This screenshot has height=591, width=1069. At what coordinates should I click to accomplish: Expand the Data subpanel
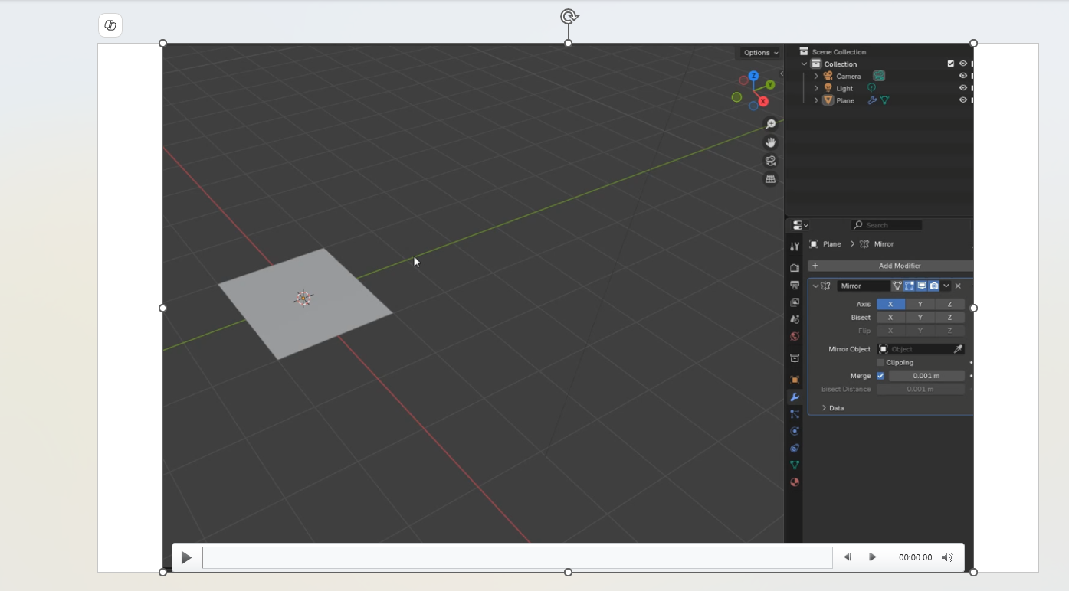point(824,408)
